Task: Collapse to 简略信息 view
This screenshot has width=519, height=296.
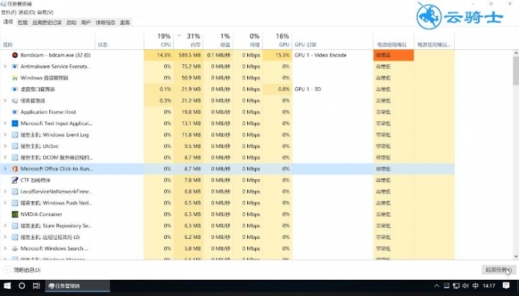Action: point(23,270)
